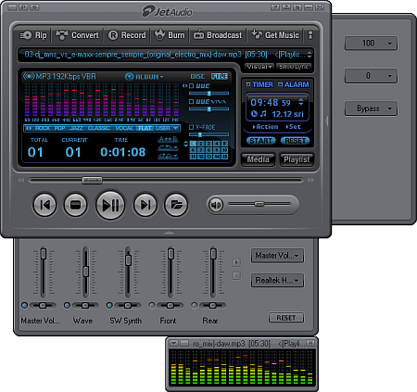Select the USER equalizer preset
Viewport: 417px width, 392px height.
pyautogui.click(x=163, y=128)
